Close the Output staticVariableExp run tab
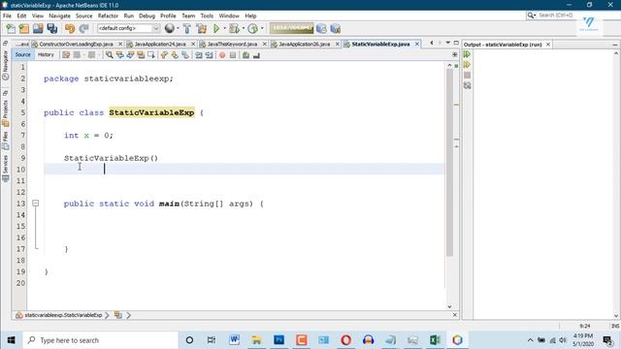This screenshot has height=349, width=621. point(548,45)
